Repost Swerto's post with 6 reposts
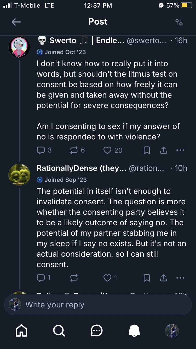Screen dimensions: 196x349 [x=74, y=150]
